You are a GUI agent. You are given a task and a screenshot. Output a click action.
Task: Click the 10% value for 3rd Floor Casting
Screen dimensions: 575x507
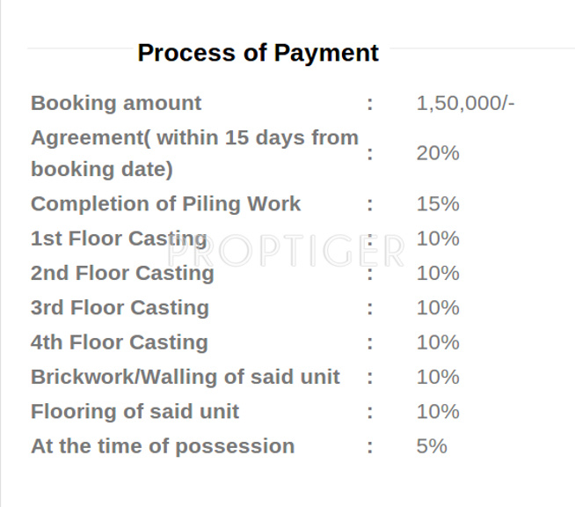point(438,308)
